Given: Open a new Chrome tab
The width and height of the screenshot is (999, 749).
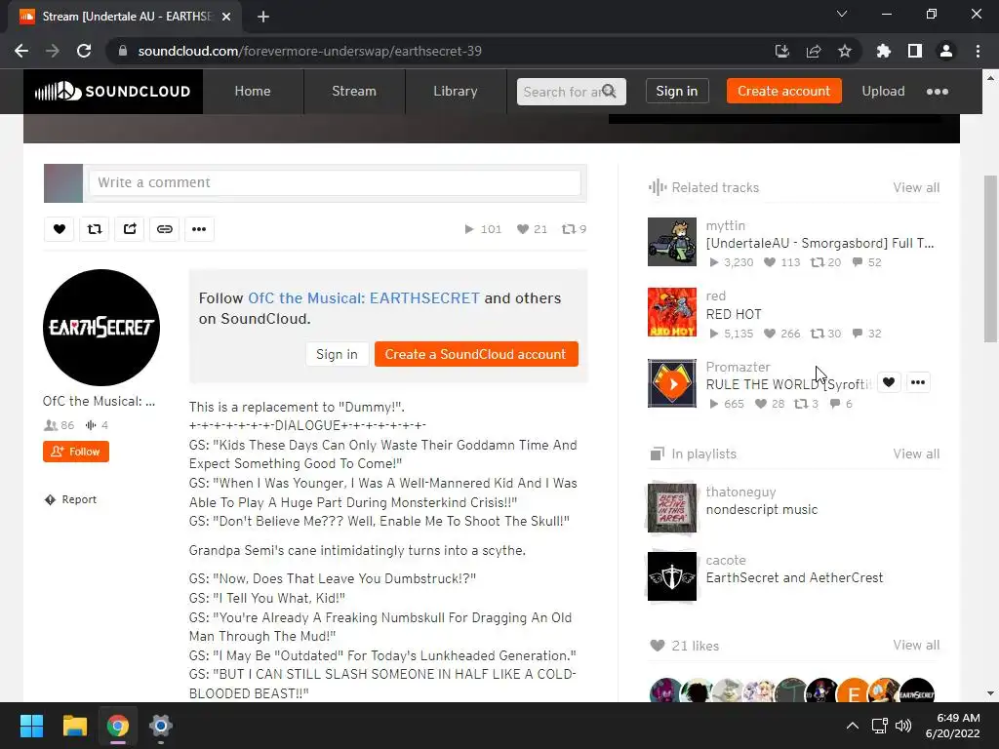Looking at the screenshot, I should click(x=263, y=17).
